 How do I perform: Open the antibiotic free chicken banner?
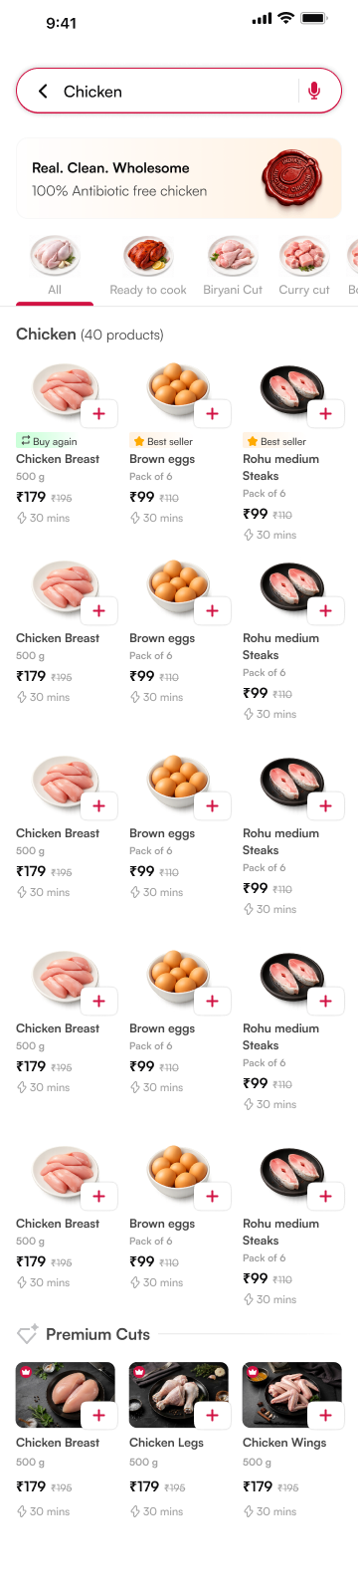179,178
